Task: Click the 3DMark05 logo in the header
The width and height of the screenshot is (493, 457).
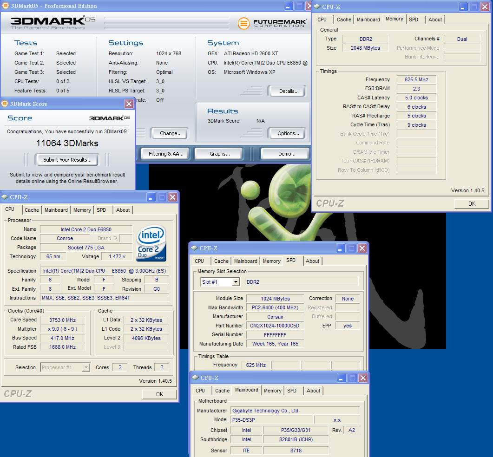Action: click(x=49, y=22)
